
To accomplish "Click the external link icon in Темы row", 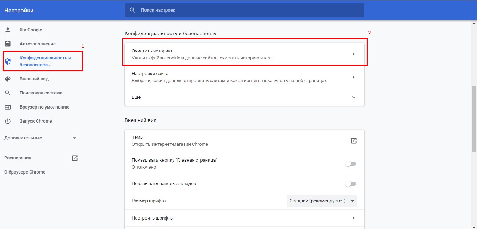I will click(x=354, y=141).
